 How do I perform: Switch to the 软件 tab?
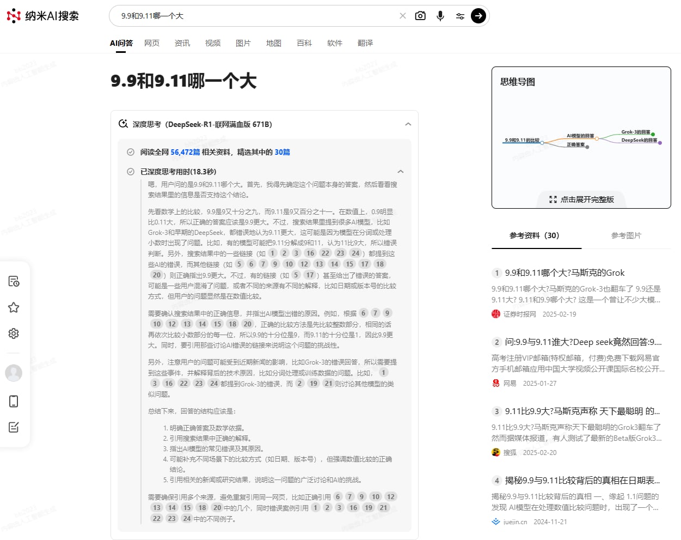point(335,43)
